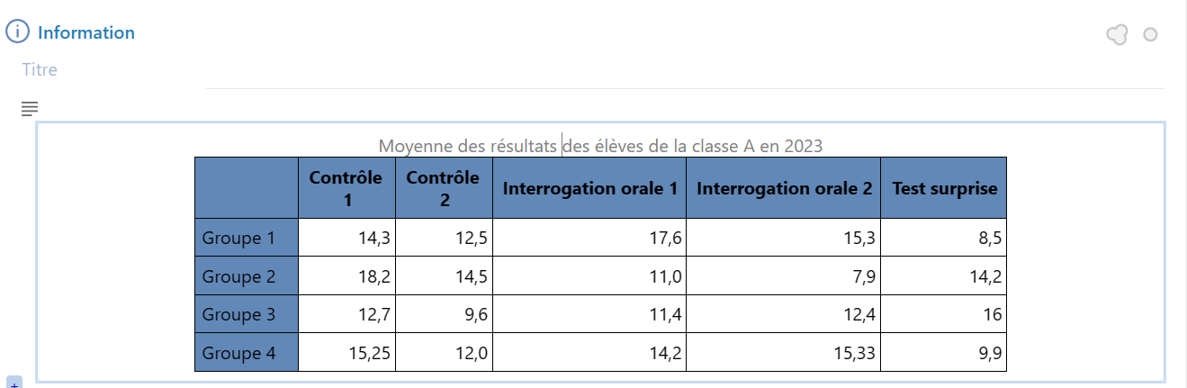Click the cell with value 16

(943, 314)
